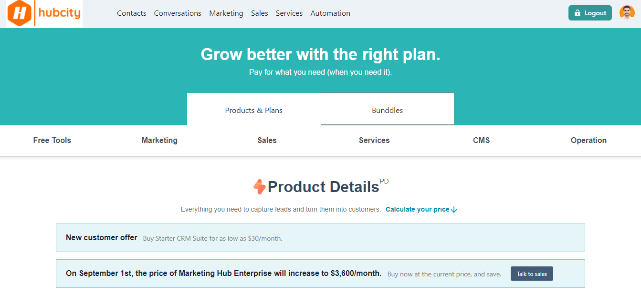Select the Products & Plans tab
The width and height of the screenshot is (641, 295).
(254, 110)
